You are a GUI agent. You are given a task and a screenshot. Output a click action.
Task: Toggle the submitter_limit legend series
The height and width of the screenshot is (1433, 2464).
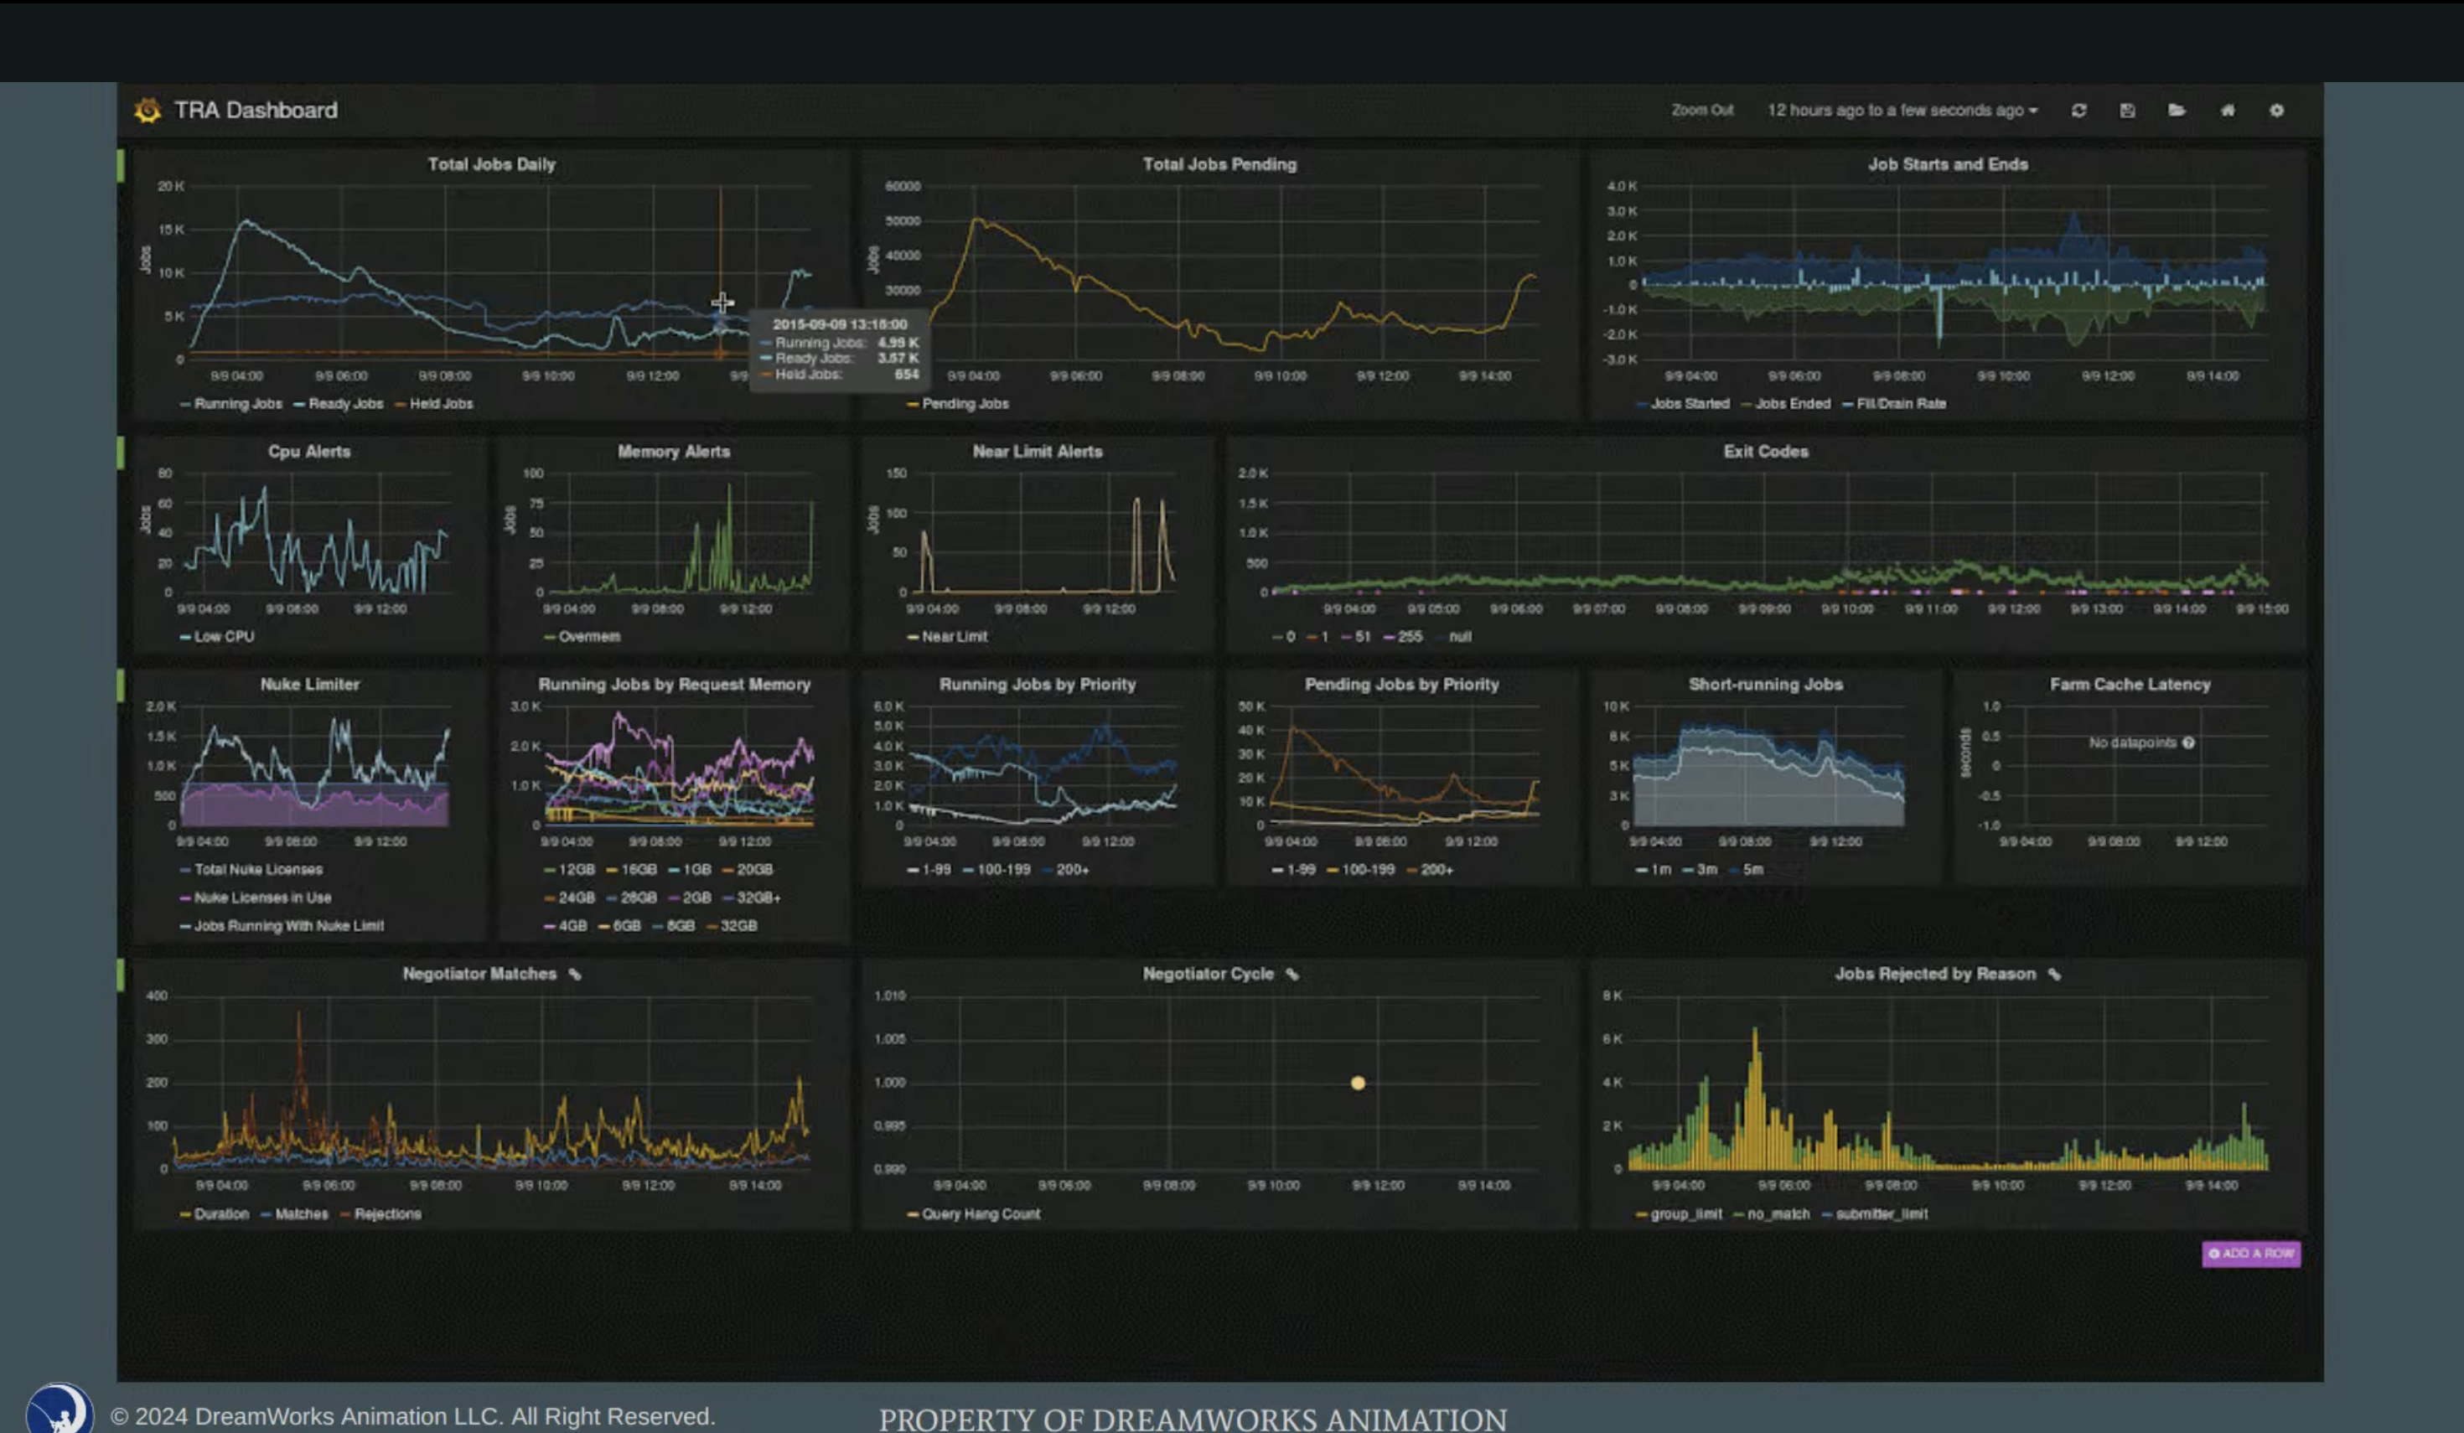pyautogui.click(x=1882, y=1214)
